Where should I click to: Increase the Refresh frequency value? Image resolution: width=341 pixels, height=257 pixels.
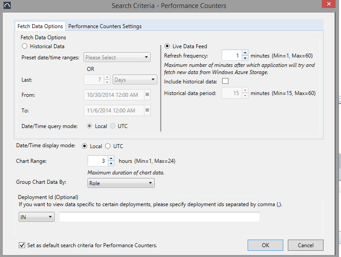pyautogui.click(x=245, y=54)
